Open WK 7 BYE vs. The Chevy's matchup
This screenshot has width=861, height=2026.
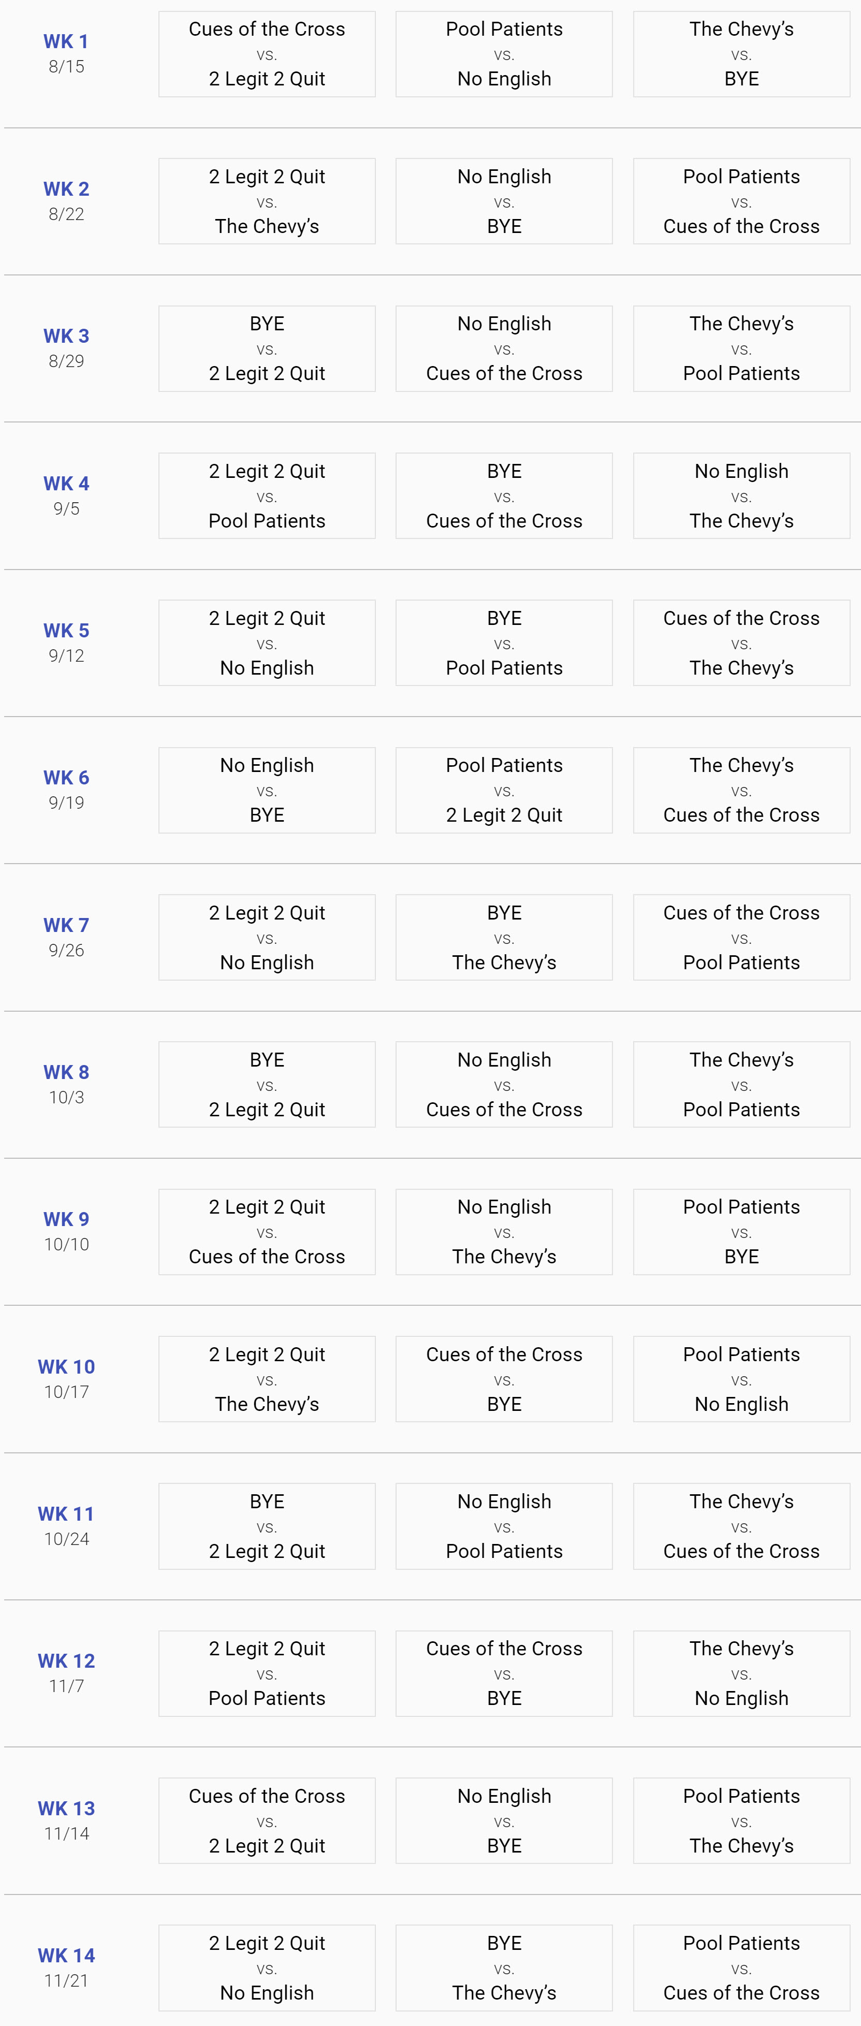(x=504, y=938)
